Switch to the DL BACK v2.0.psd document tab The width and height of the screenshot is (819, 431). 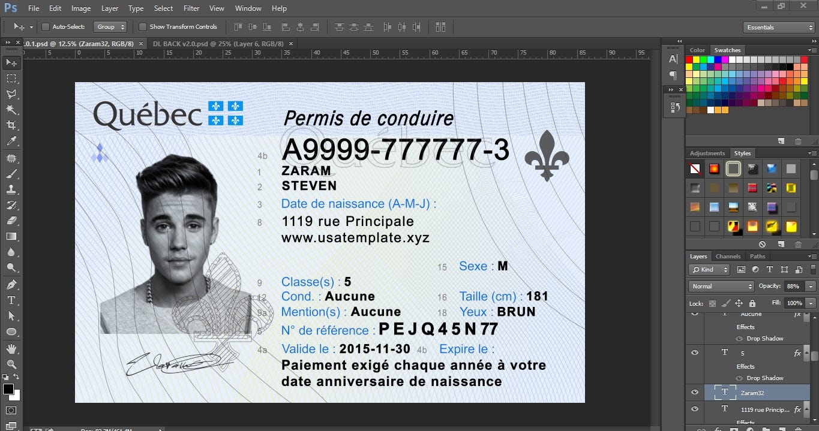pos(218,44)
